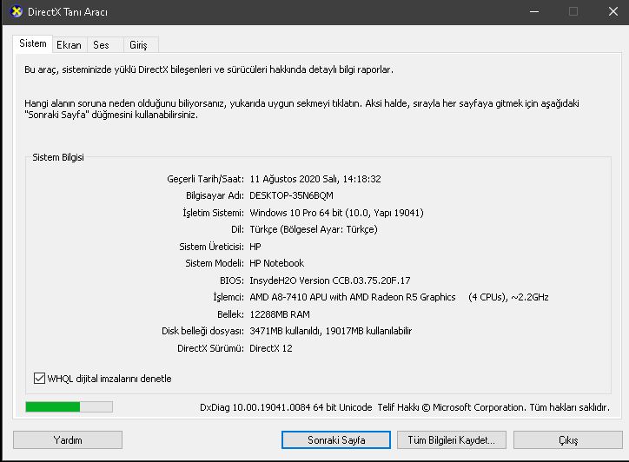Click the Disk belleği dosyası label
Viewport: 629px width, 462px height.
pos(202,331)
